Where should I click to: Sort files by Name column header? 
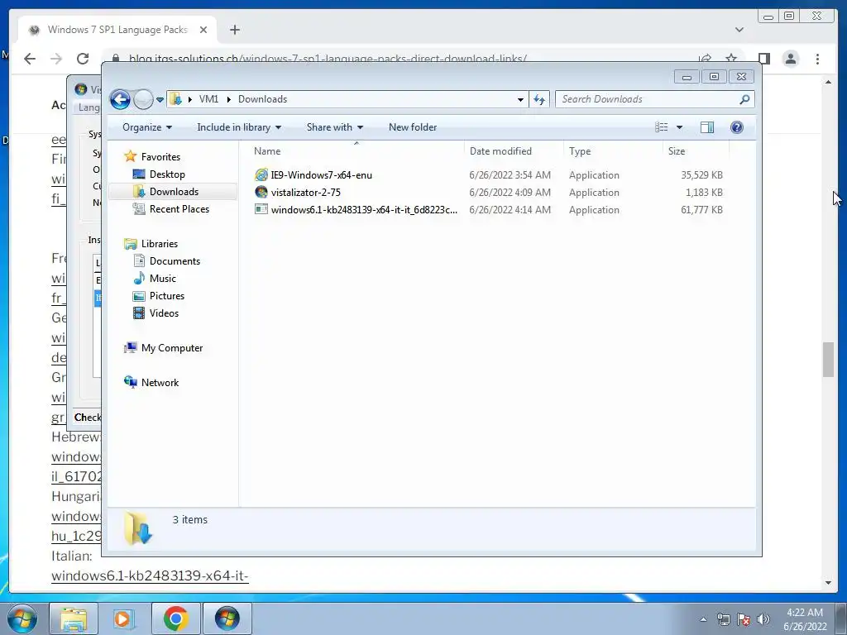point(357,151)
